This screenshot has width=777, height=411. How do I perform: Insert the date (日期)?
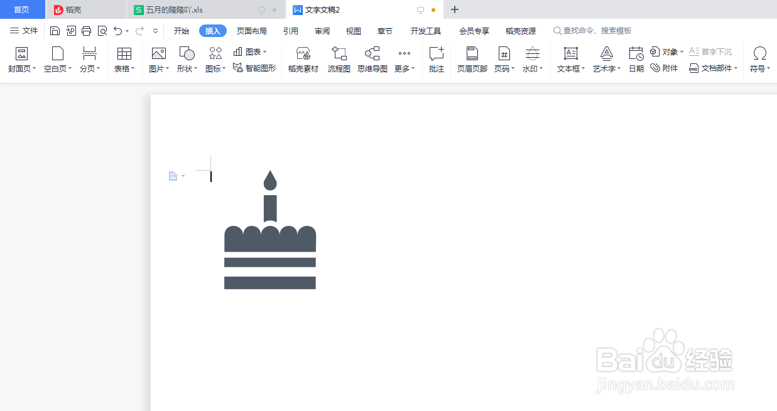(636, 60)
